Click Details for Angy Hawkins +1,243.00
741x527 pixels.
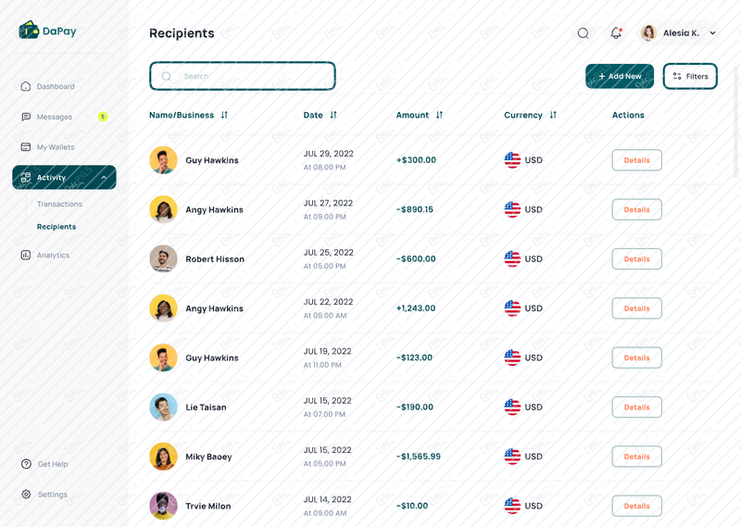click(636, 308)
